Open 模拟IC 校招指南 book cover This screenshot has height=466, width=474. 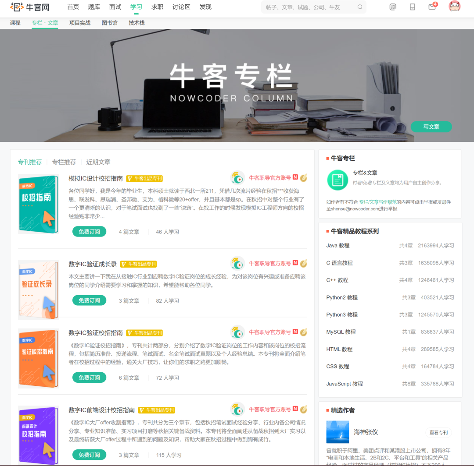click(x=38, y=204)
